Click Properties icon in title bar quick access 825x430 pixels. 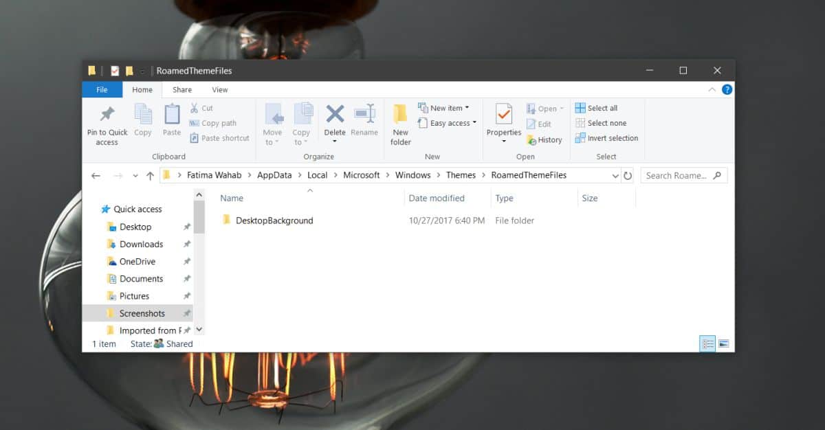pyautogui.click(x=114, y=71)
